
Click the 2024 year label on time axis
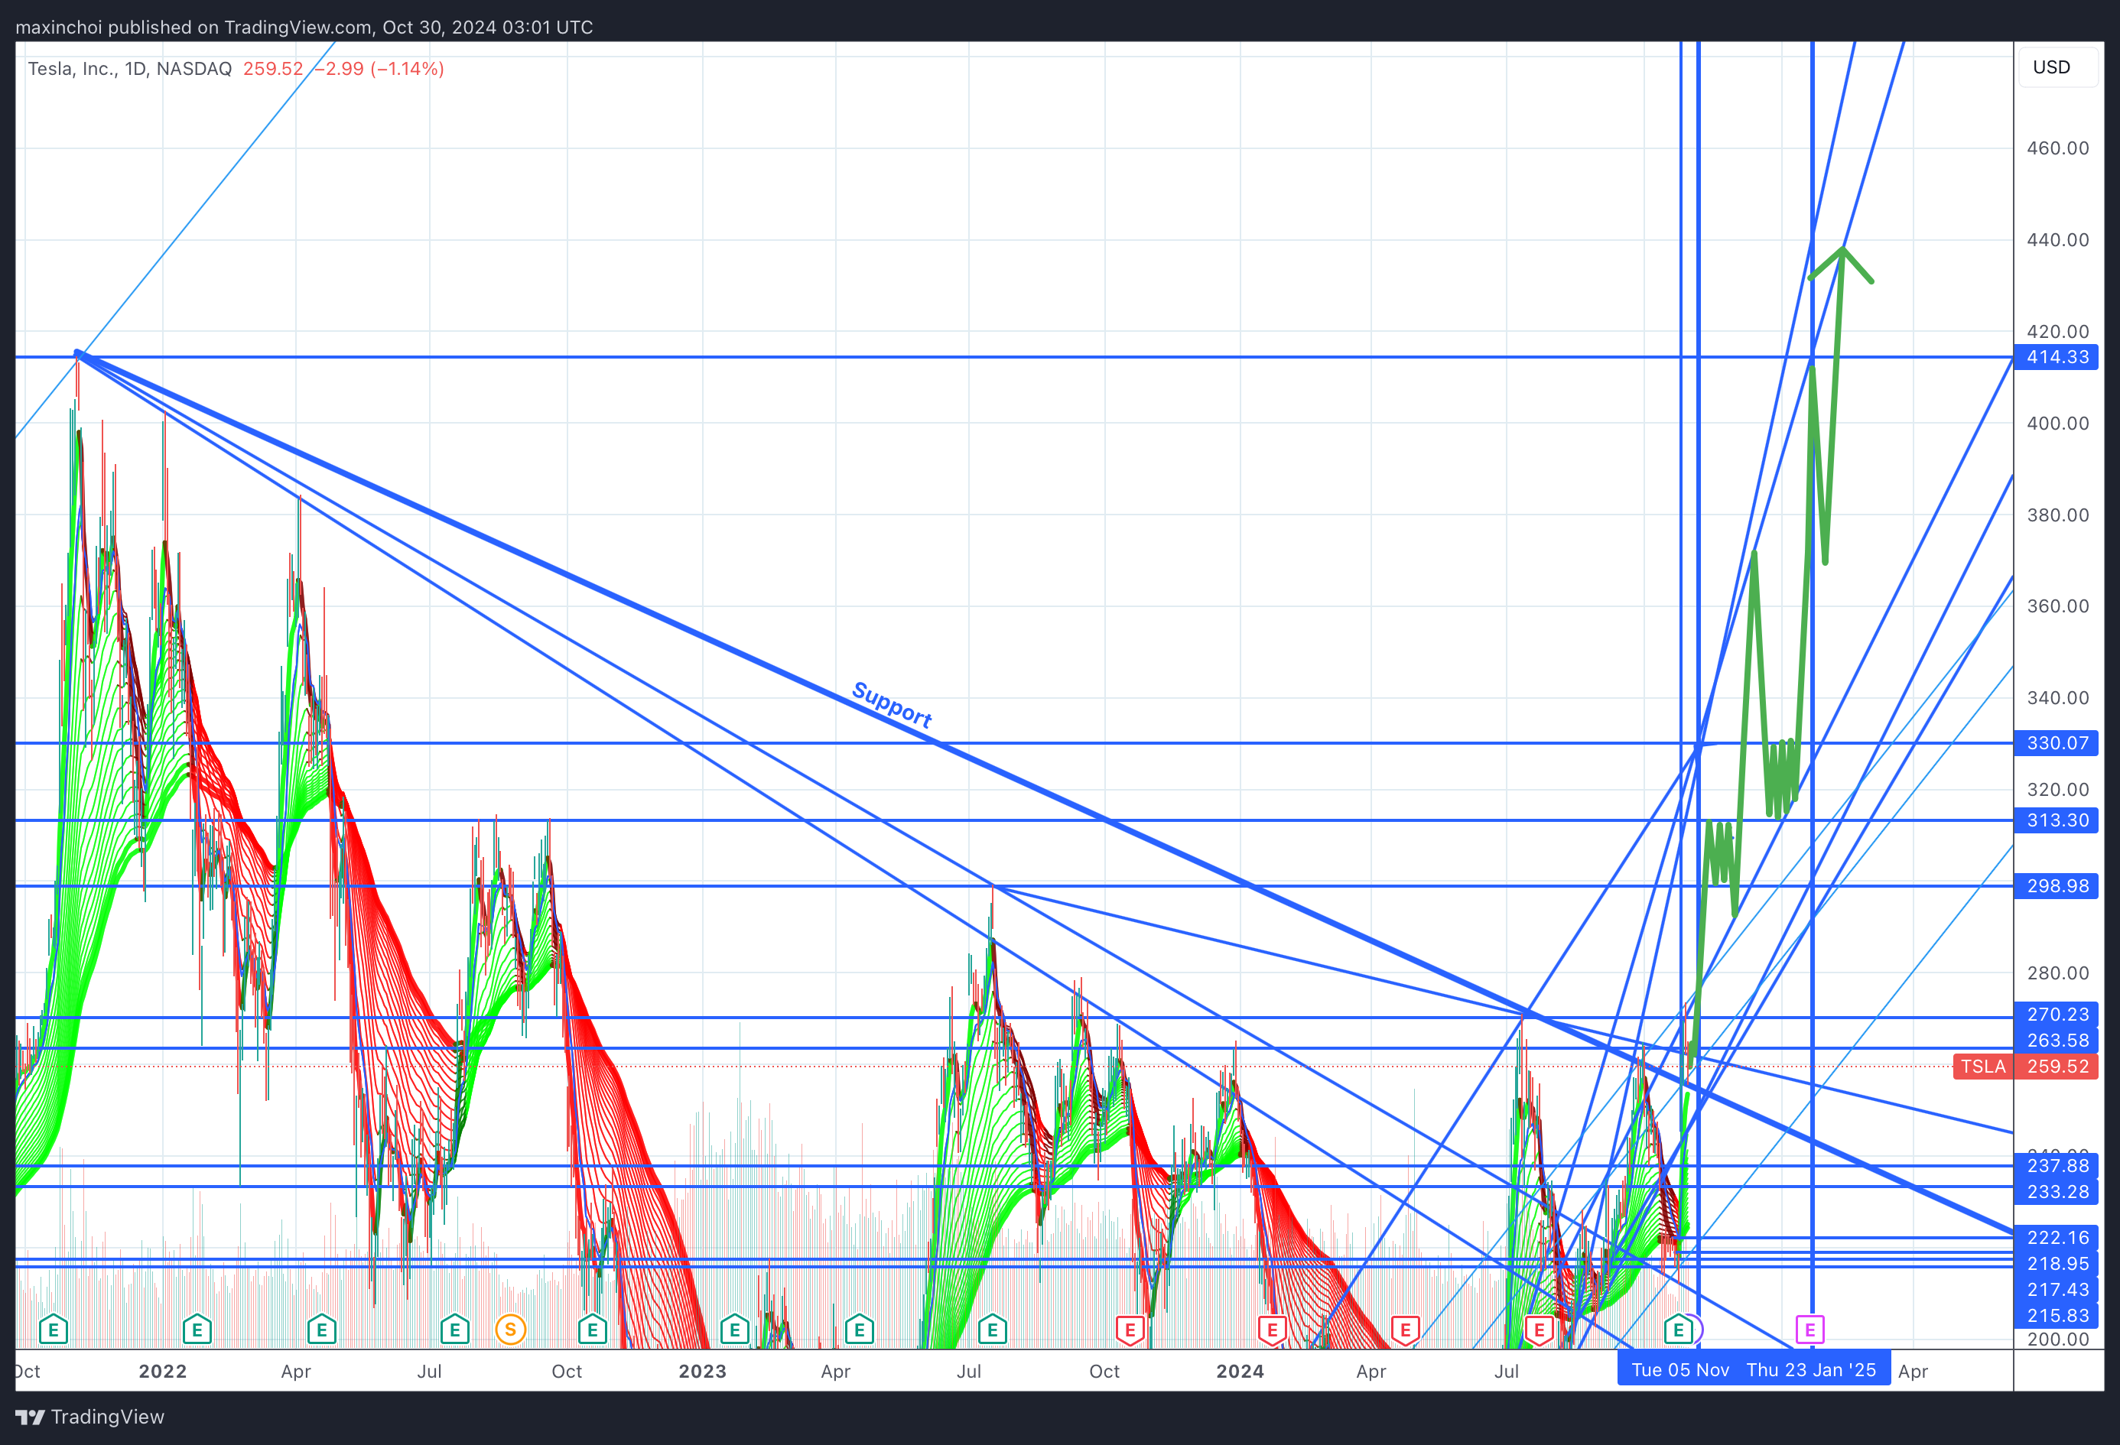pyautogui.click(x=1240, y=1371)
